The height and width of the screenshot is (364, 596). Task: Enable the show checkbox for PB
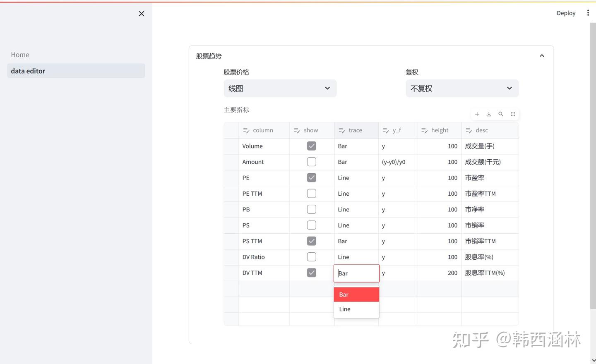(311, 209)
